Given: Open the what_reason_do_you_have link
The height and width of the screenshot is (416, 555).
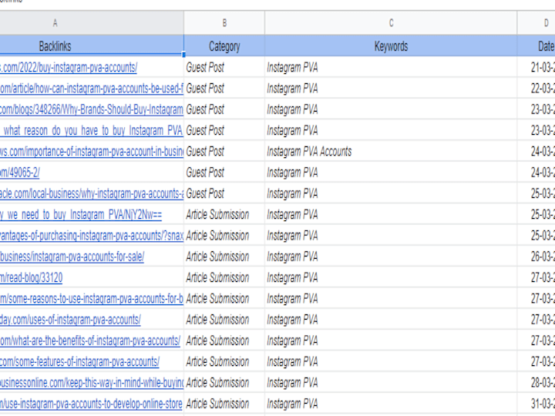Looking at the screenshot, I should (x=92, y=130).
